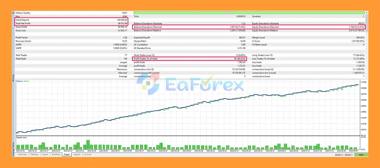This screenshot has height=168, width=380.
Task: Click the green History Quality progress bar
Action: 249,13
